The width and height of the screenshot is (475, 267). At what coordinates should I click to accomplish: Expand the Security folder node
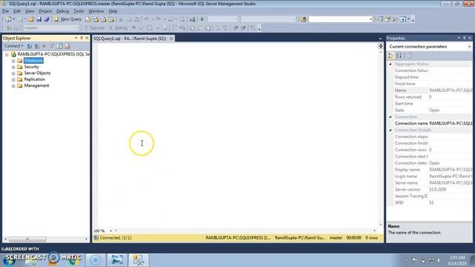pyautogui.click(x=13, y=67)
